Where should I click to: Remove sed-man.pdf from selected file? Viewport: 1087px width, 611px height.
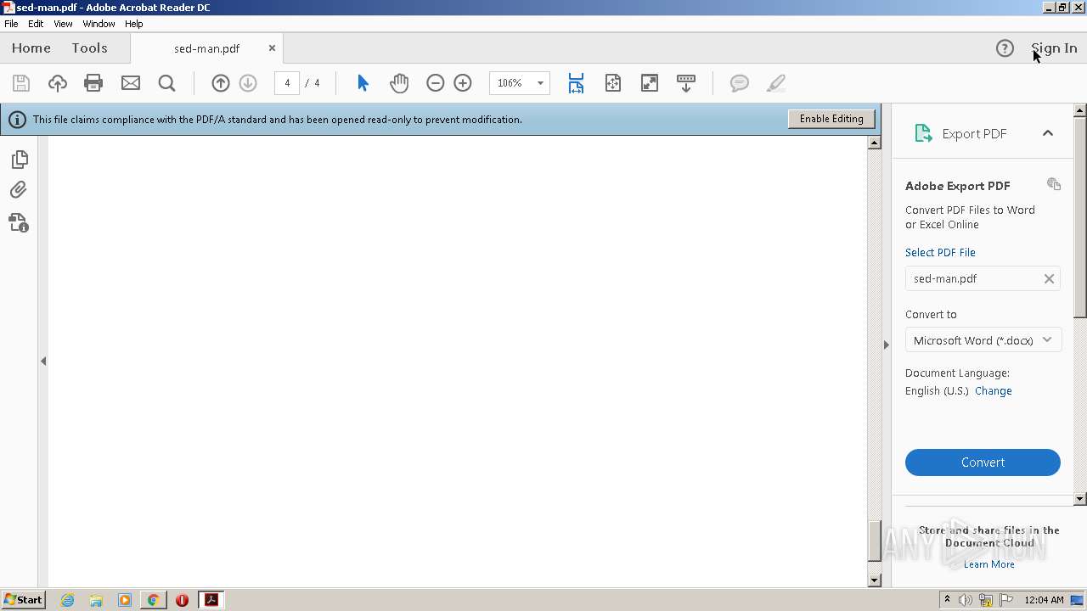[x=1049, y=278]
